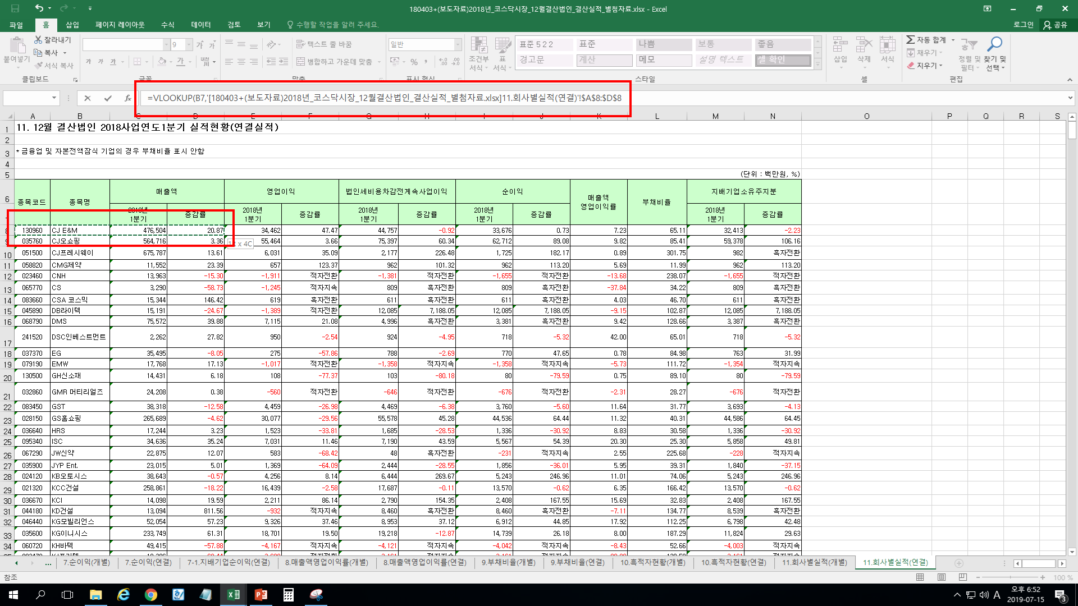This screenshot has width=1078, height=606.
Task: Click the 로그인 sign-in link
Action: click(1023, 25)
